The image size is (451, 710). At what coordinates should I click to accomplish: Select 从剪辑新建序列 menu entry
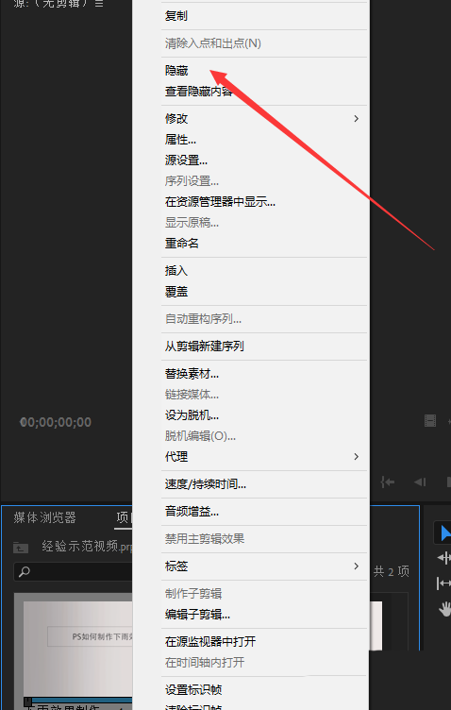(x=205, y=347)
